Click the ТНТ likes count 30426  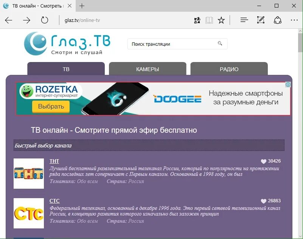point(274,161)
